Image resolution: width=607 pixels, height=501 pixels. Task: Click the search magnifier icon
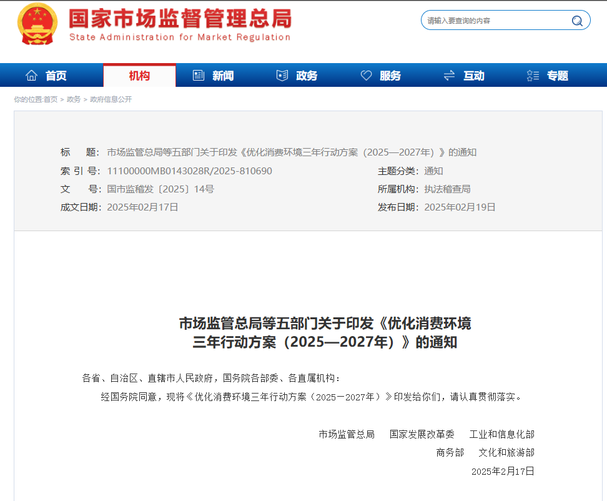click(x=577, y=21)
